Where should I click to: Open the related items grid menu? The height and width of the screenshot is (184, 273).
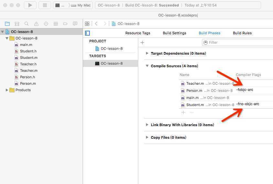tap(87, 24)
